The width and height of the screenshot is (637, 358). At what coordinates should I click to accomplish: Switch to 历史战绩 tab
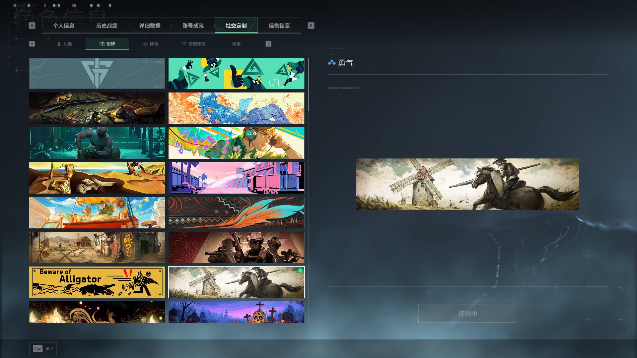pos(107,26)
